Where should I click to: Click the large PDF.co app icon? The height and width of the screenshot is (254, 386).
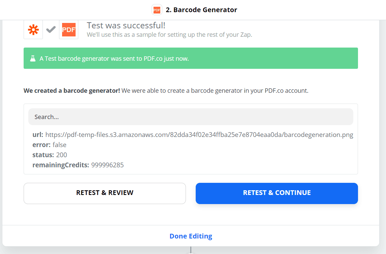click(68, 30)
